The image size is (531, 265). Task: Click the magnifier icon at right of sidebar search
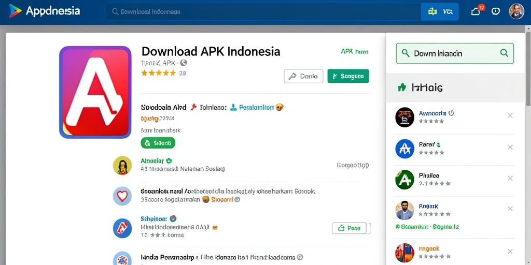pos(504,53)
